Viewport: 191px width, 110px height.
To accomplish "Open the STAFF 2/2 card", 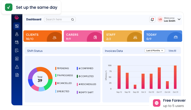I will 123,36.
